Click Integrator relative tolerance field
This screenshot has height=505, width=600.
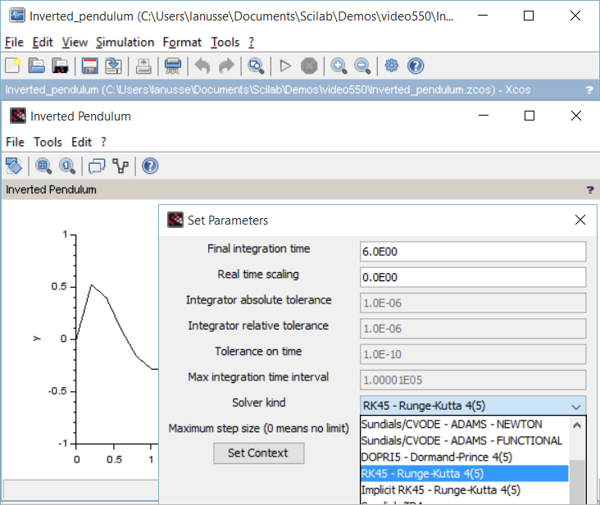[473, 328]
